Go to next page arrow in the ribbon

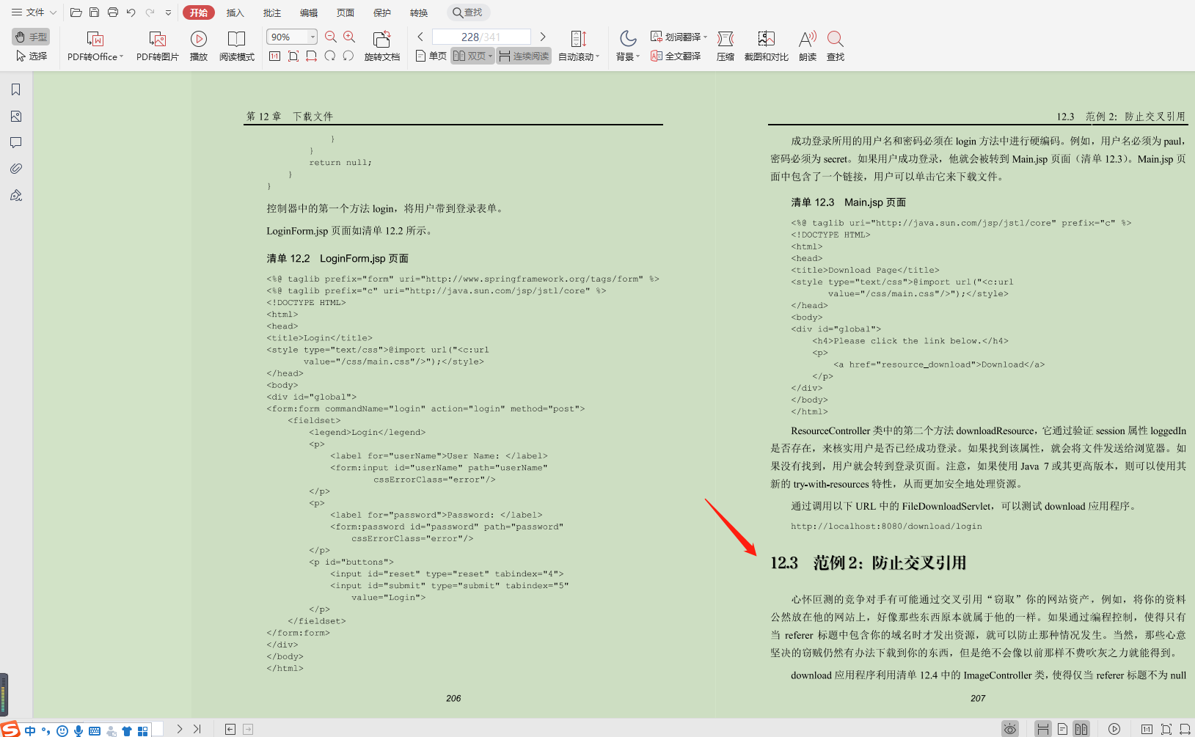[543, 37]
